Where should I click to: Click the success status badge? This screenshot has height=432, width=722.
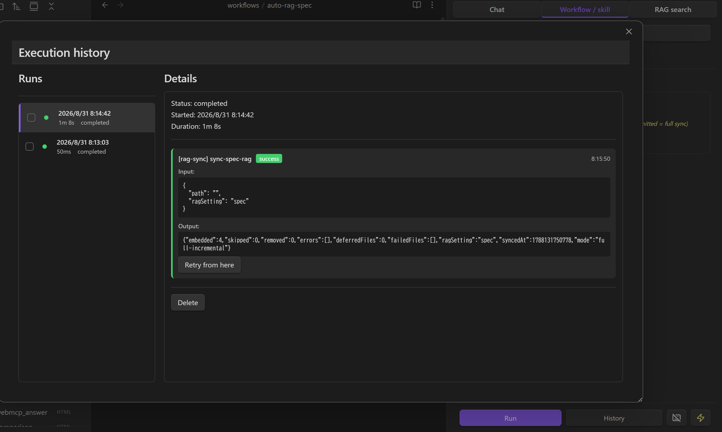269,159
